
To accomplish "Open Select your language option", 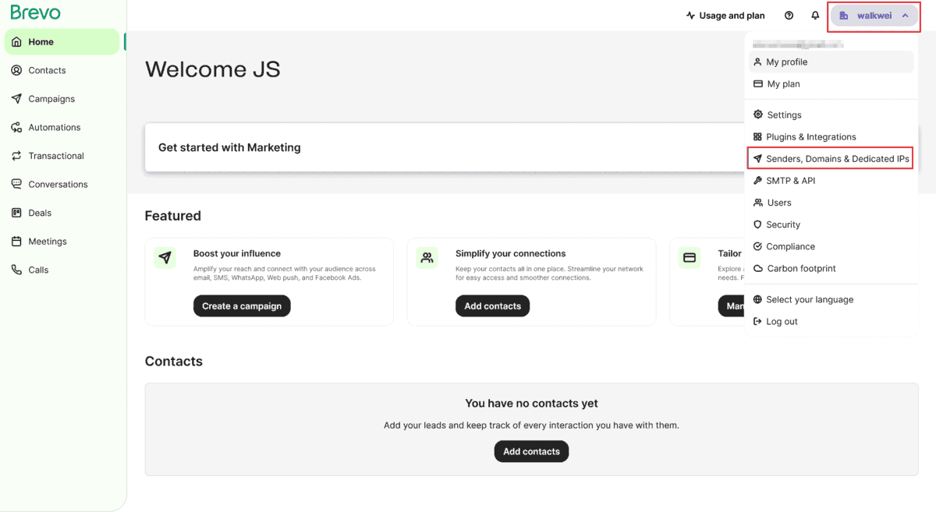I will (x=809, y=299).
